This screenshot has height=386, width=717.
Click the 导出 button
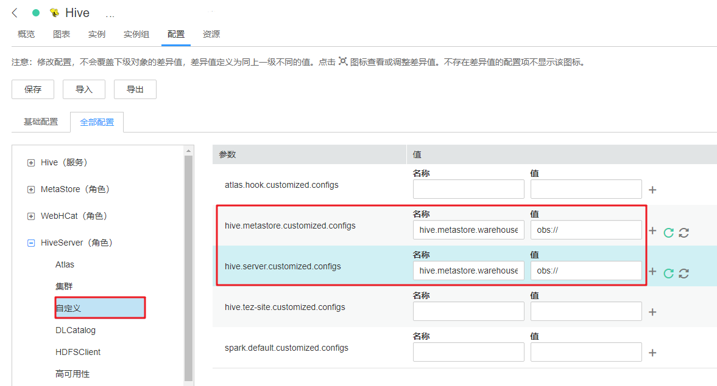[135, 89]
